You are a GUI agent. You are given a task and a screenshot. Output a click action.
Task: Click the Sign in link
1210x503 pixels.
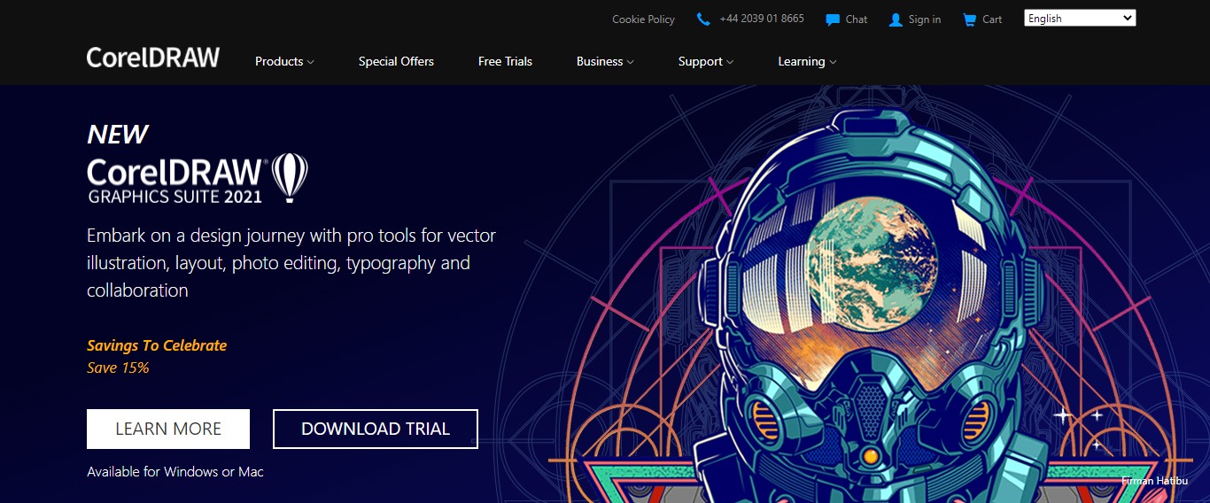925,19
